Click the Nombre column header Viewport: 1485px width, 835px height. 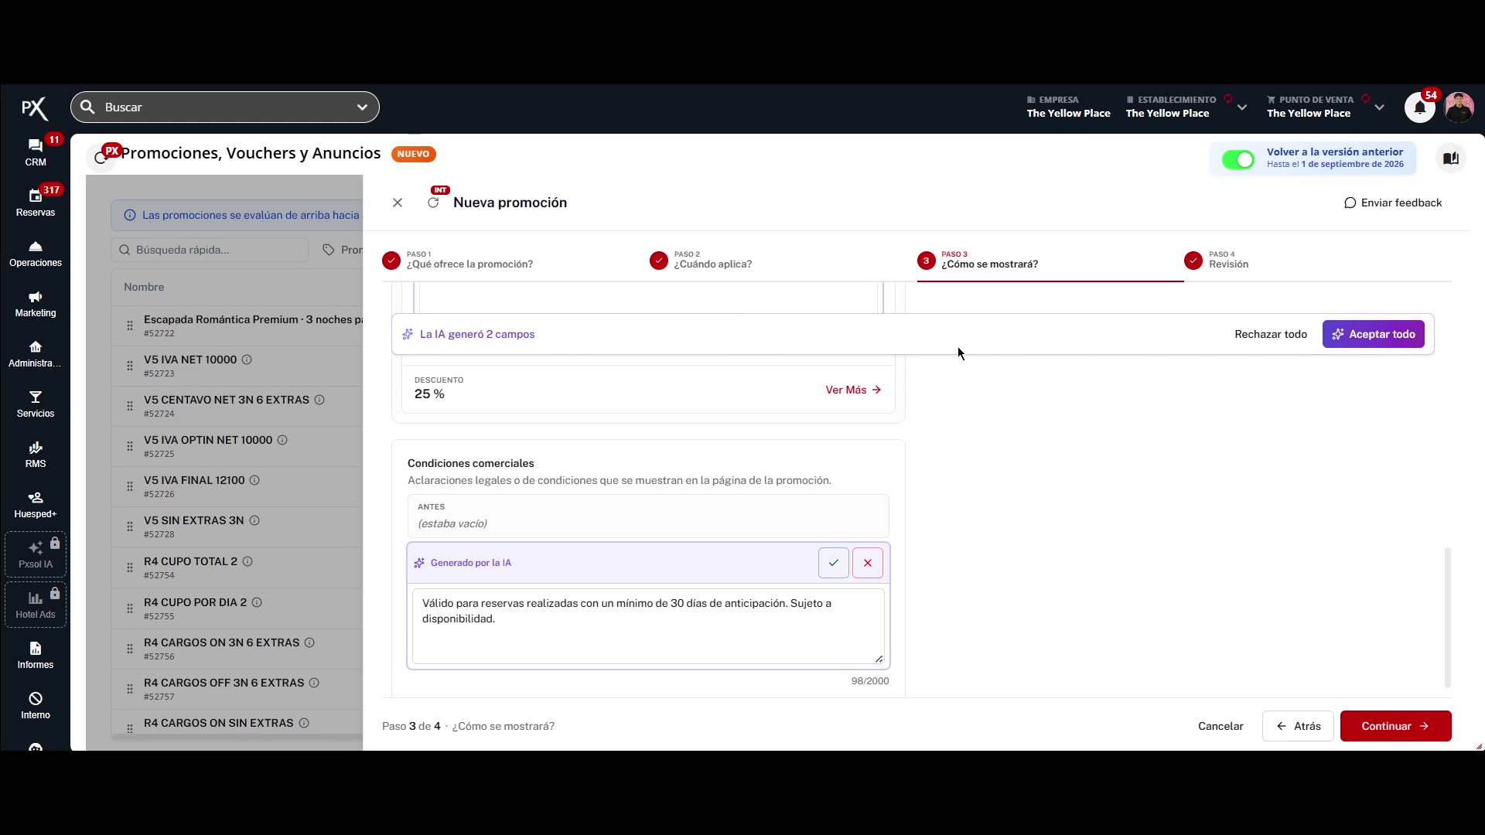(x=144, y=287)
